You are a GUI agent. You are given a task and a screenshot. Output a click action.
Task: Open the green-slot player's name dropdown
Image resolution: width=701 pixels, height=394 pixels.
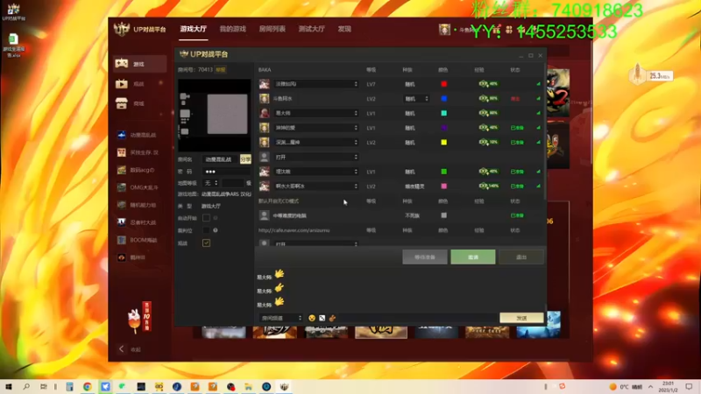(316, 172)
